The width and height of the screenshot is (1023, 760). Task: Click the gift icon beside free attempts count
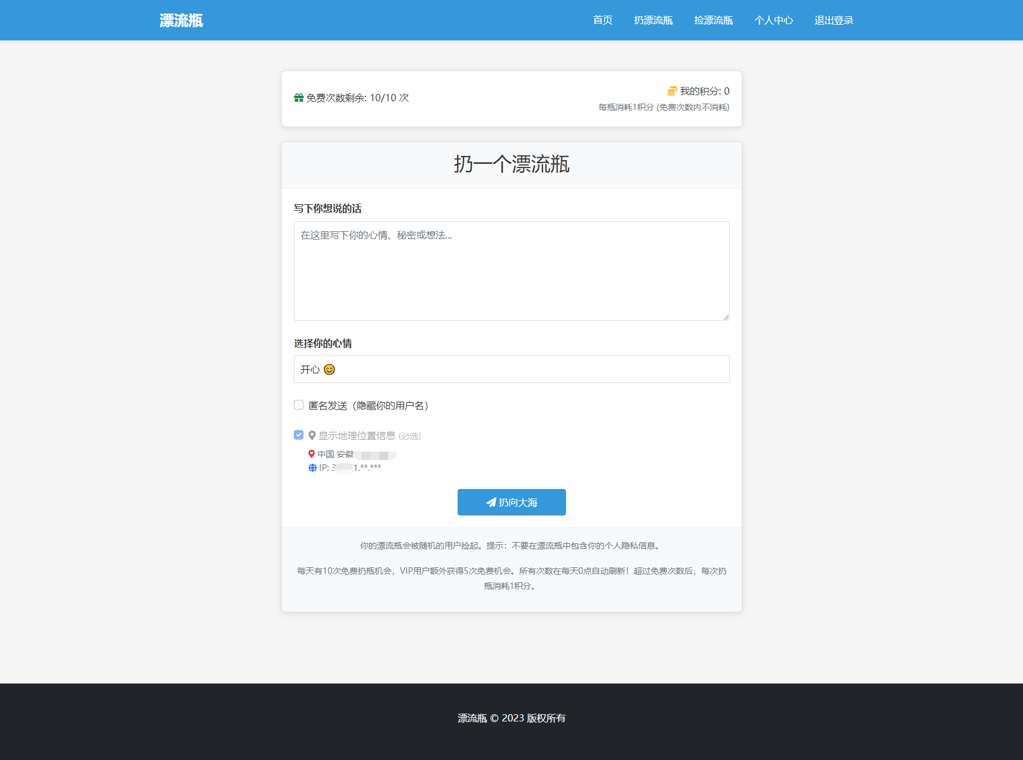tap(299, 97)
